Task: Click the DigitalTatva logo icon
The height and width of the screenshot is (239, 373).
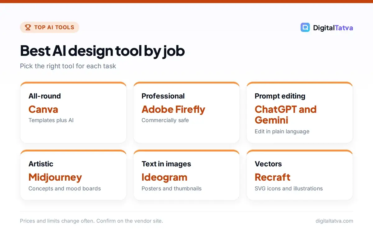Action: pyautogui.click(x=305, y=27)
